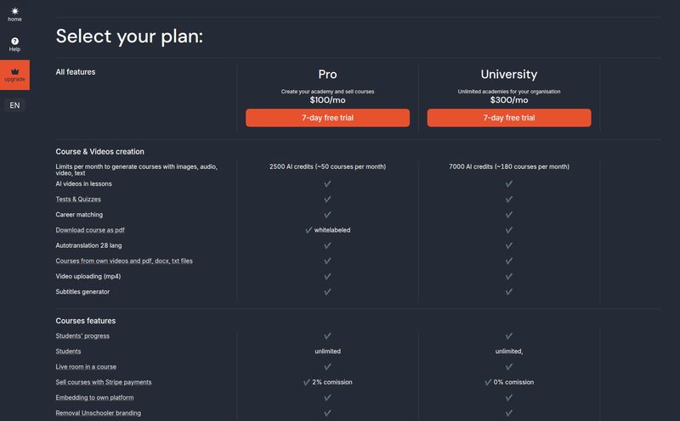Click Pro 2% comission checkmark

pos(307,382)
